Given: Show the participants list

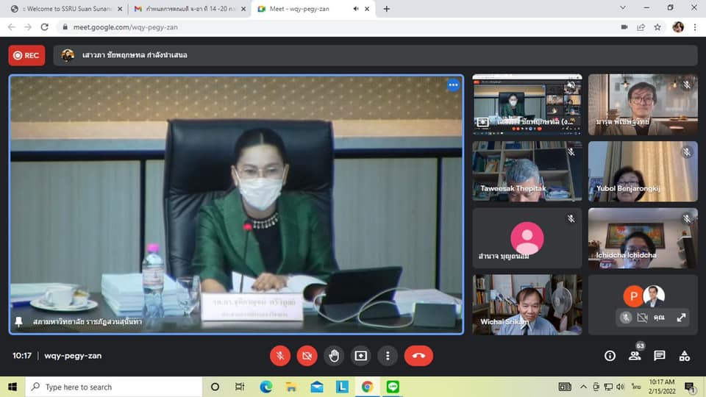Looking at the screenshot, I should [634, 356].
